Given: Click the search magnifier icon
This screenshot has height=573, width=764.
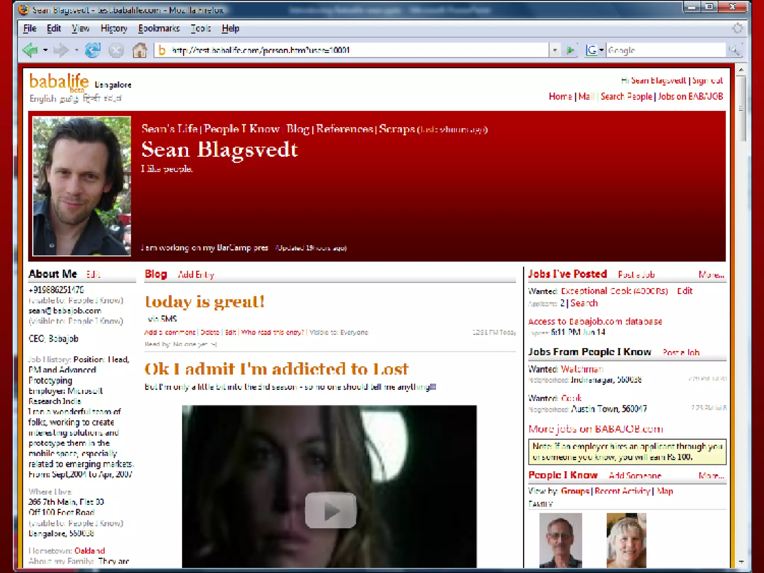Looking at the screenshot, I should [x=734, y=50].
